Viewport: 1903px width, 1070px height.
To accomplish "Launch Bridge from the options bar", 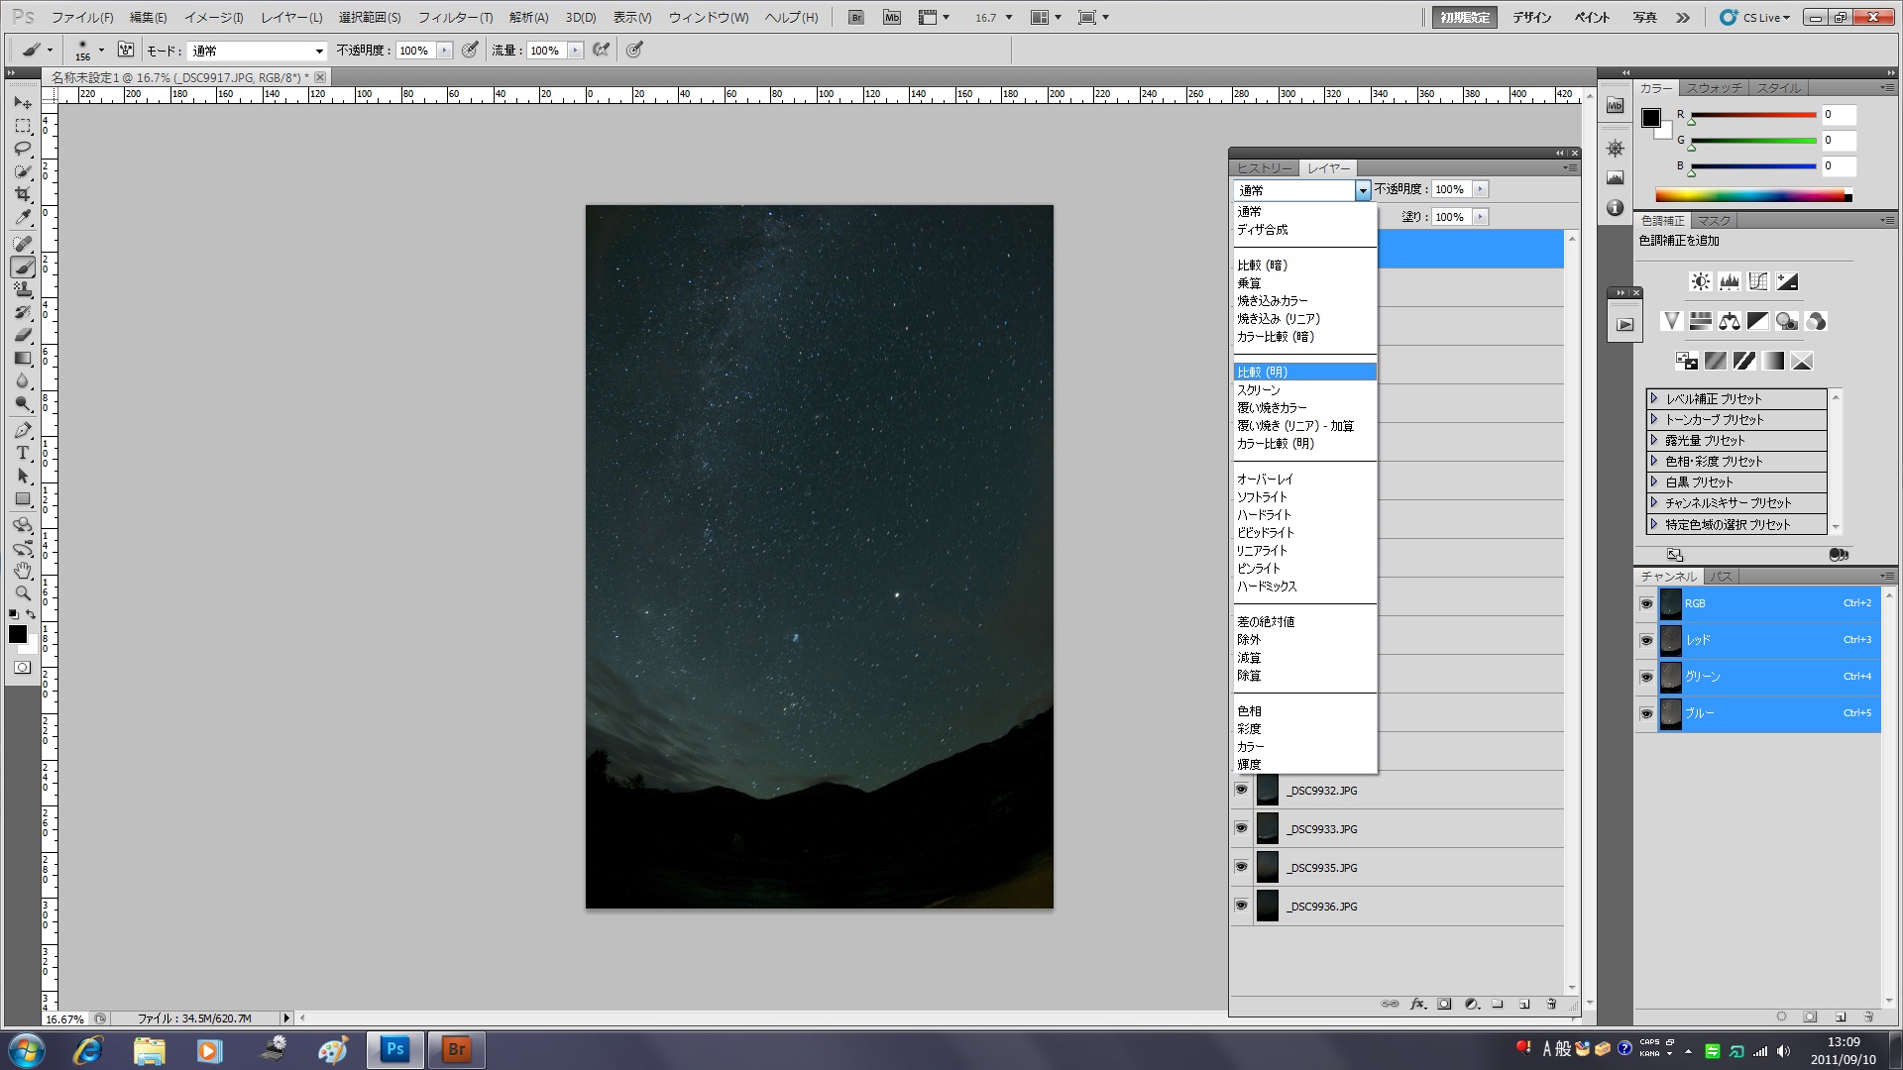I will [856, 17].
